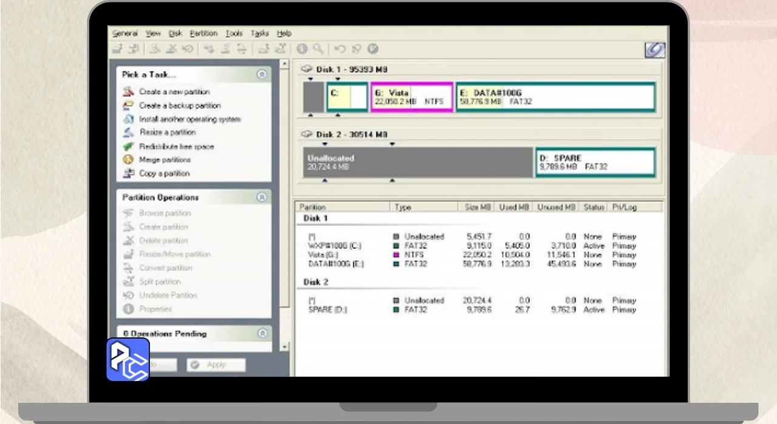Collapse the Pick a Task panel
This screenshot has width=777, height=424.
tap(262, 75)
